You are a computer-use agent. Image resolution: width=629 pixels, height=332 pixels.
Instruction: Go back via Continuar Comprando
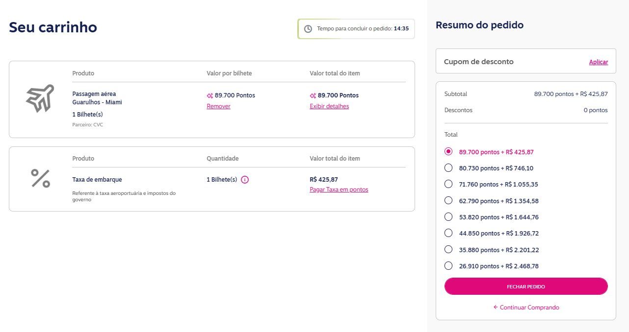526,308
